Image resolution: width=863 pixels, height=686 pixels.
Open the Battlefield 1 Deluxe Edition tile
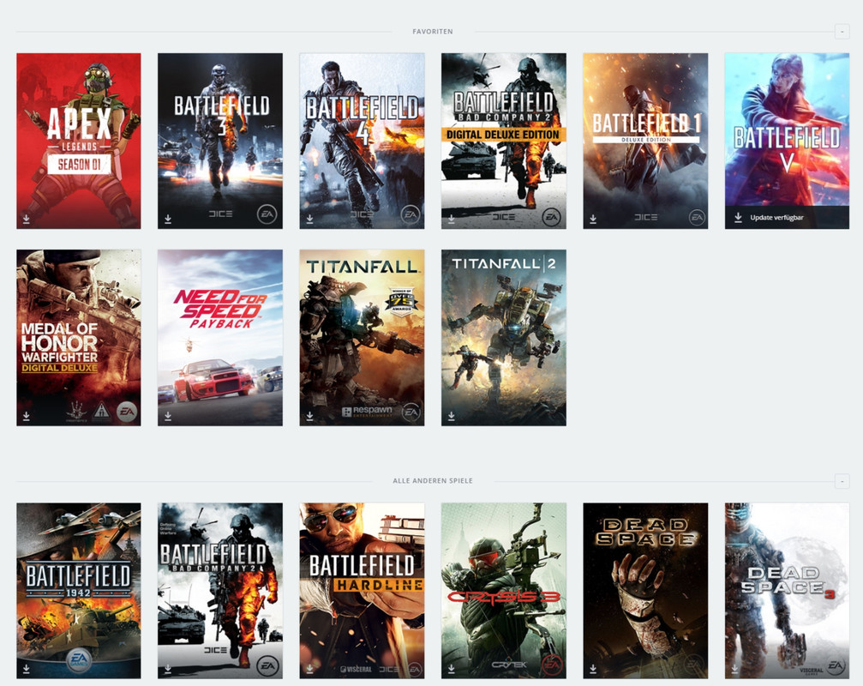click(645, 141)
